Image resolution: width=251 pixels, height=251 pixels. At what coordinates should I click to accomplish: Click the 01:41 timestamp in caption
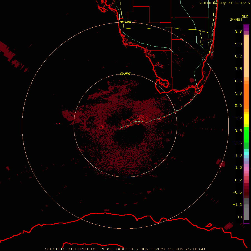199,249
